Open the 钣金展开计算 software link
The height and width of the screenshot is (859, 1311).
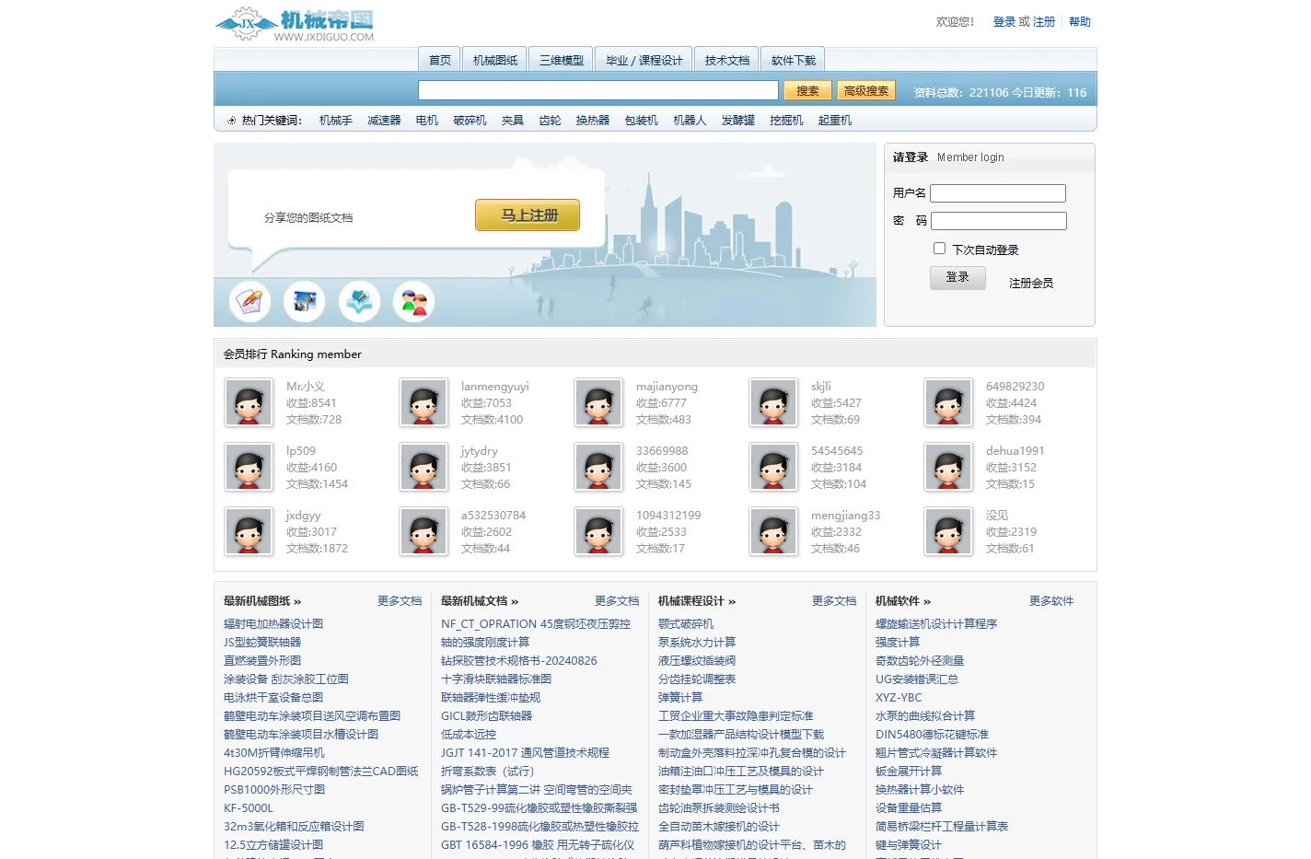point(909,771)
